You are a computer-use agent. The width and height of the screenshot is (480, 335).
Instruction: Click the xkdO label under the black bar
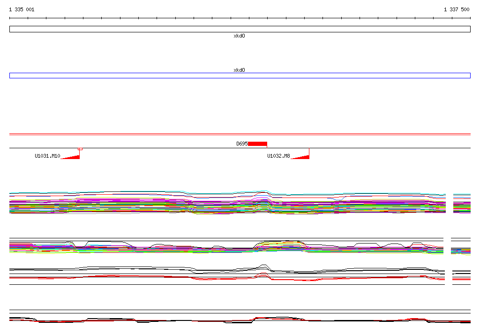(239, 36)
